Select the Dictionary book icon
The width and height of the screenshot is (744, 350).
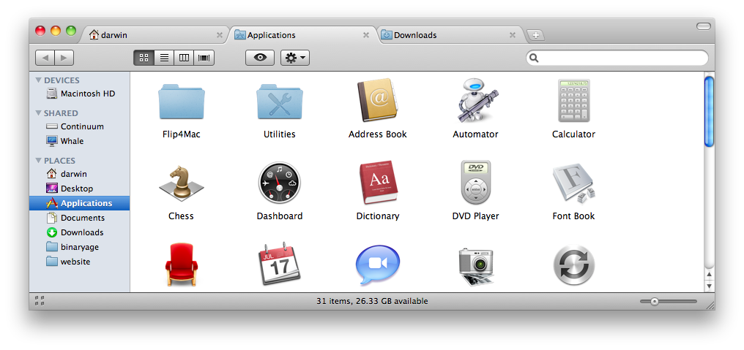tap(378, 183)
